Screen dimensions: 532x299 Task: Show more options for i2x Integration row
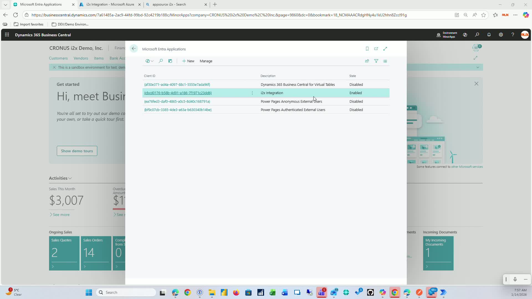point(252,93)
